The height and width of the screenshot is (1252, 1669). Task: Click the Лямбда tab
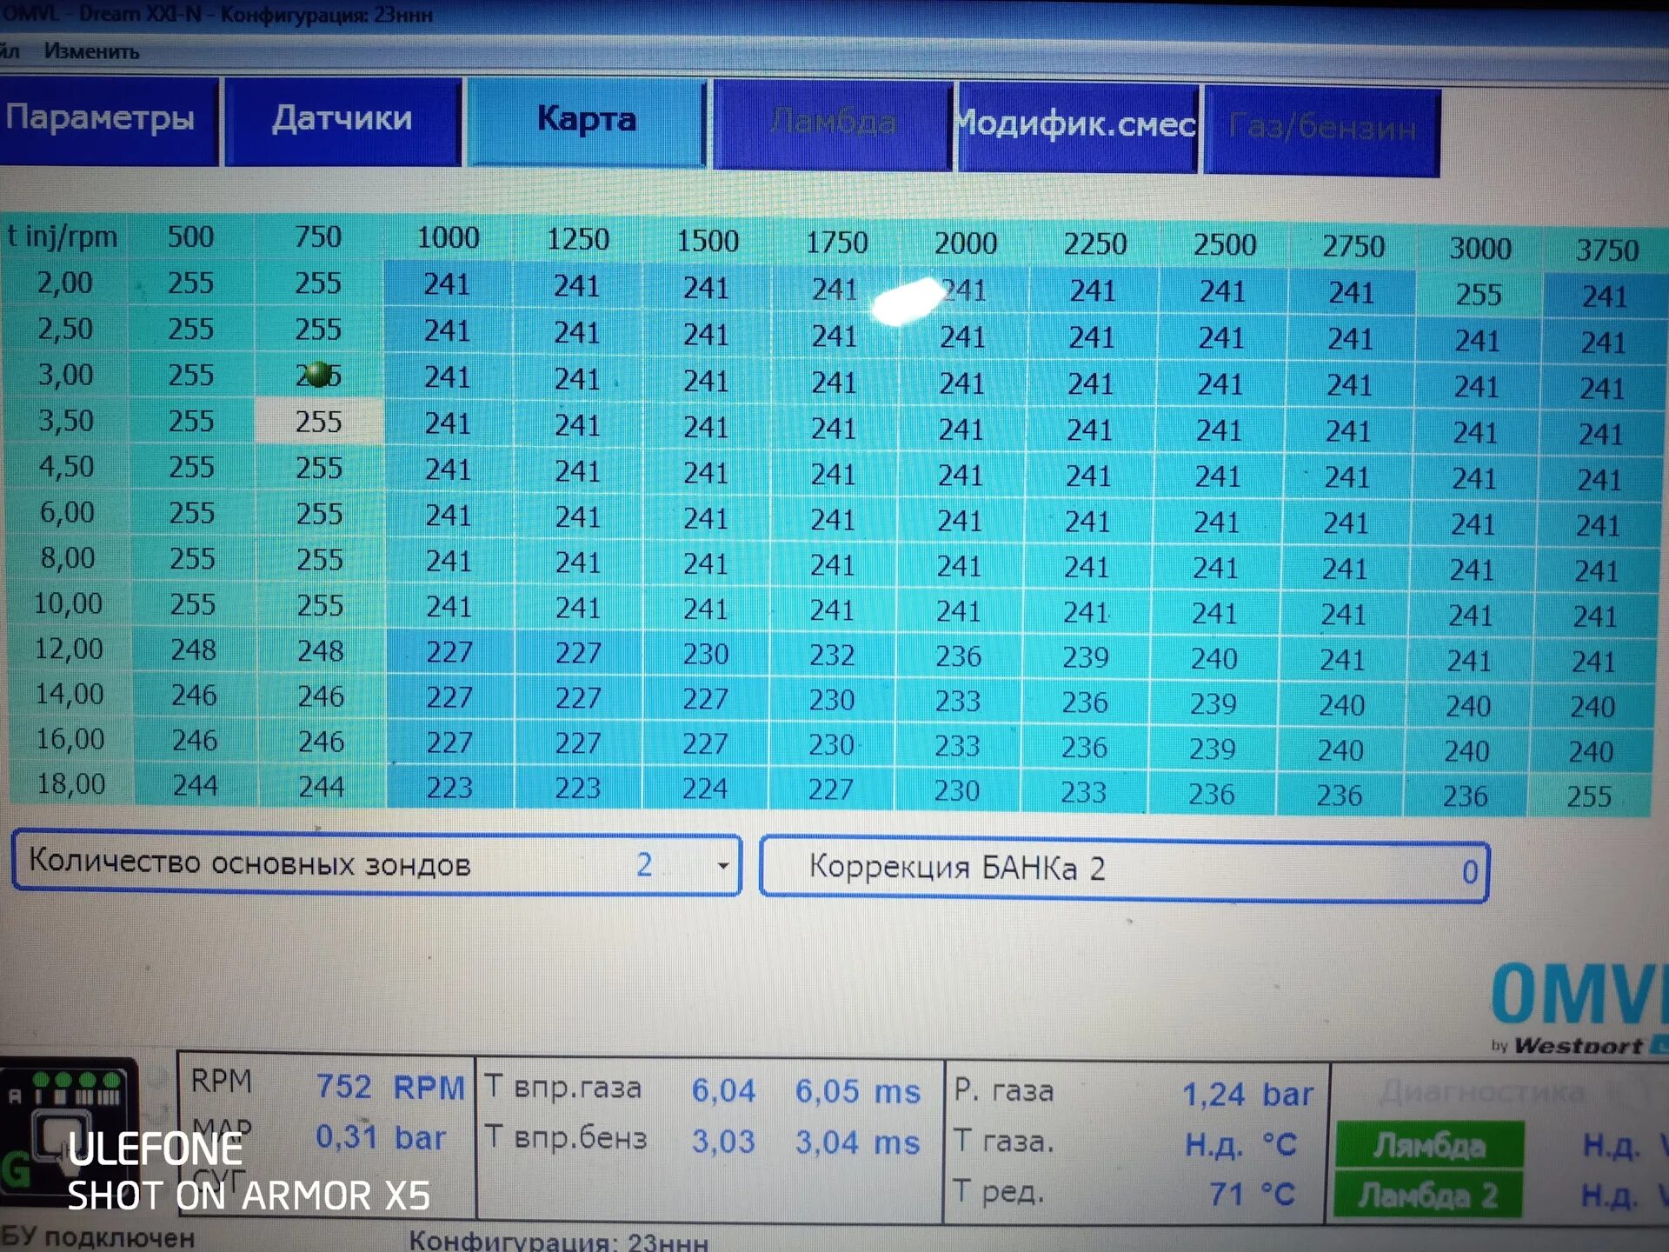[x=832, y=123]
